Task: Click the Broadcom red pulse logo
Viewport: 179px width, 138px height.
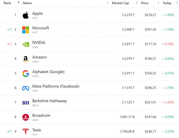Action: [x=25, y=117]
